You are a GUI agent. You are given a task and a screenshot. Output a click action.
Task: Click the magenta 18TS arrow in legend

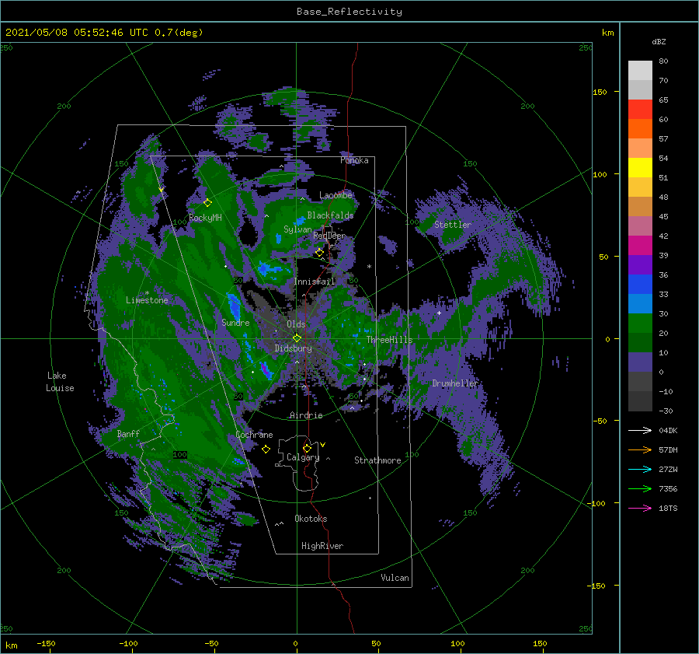640,508
